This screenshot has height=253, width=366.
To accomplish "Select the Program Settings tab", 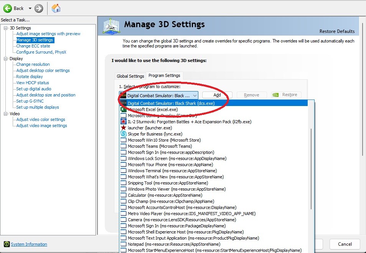I will [164, 75].
